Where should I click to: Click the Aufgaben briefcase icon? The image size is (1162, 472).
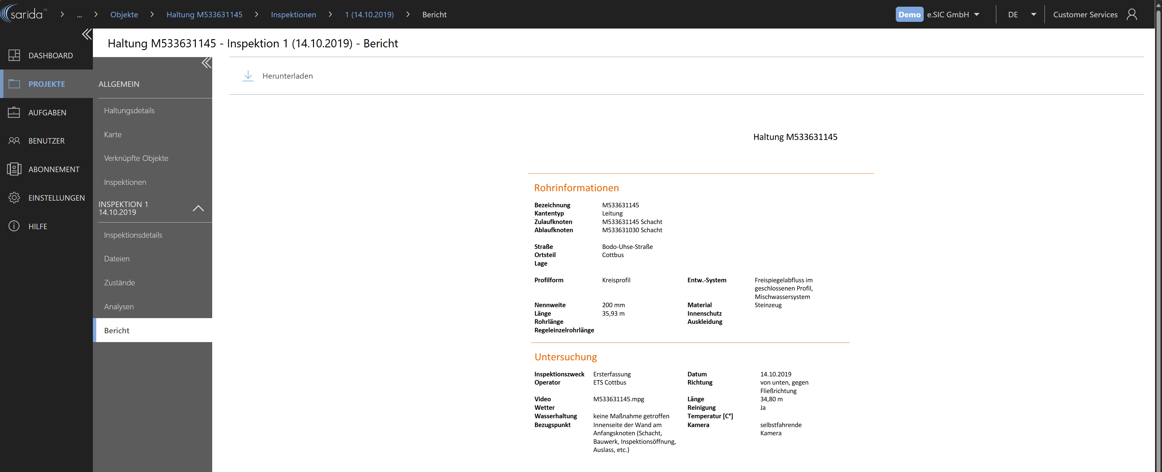(x=14, y=112)
